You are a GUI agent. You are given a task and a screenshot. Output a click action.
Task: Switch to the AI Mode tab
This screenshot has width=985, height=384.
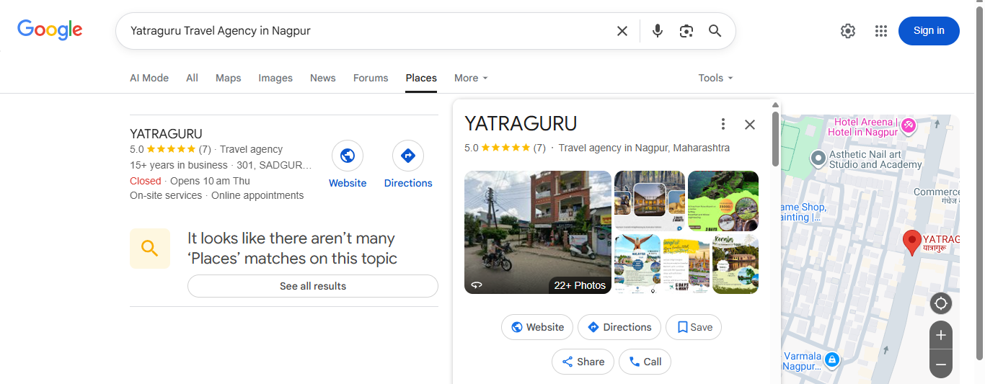click(149, 78)
